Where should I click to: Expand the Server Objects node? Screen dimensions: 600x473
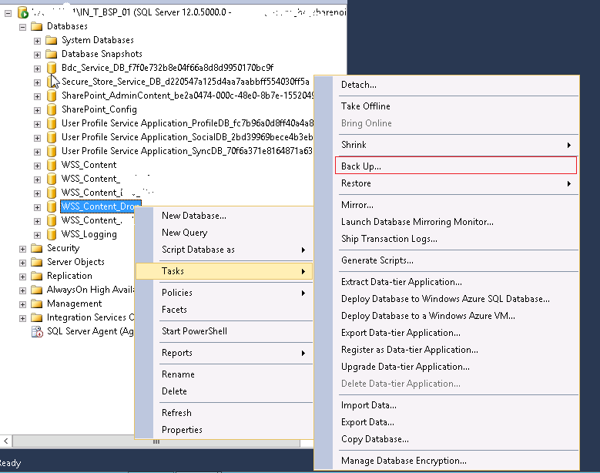point(23,262)
